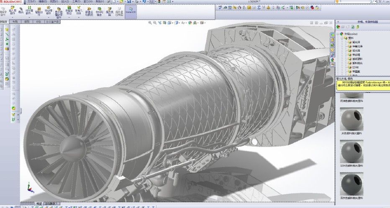Click the Smart Fasteners (智能扣件) tool

[x=39, y=11]
